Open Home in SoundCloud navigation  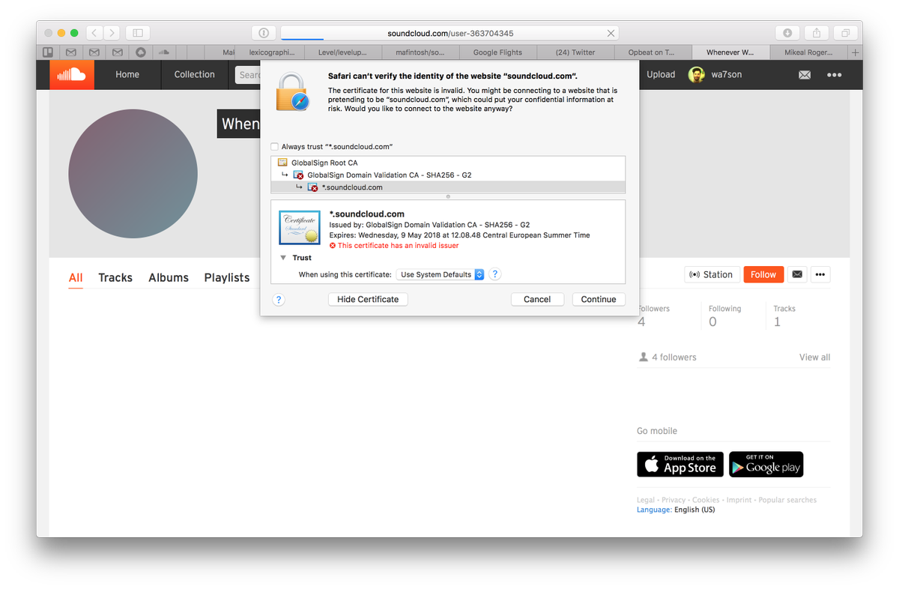(x=127, y=74)
